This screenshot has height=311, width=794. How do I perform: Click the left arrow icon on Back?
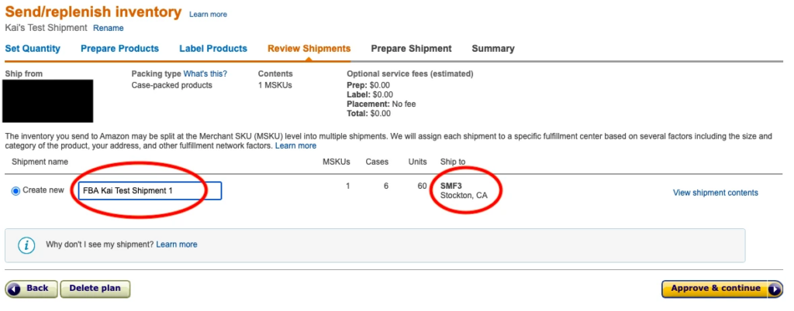[15, 289]
